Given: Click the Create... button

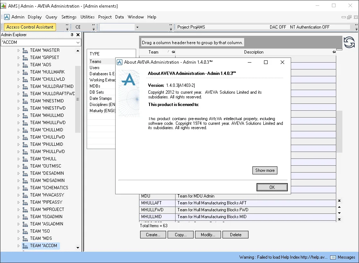Looking at the screenshot, I should pyautogui.click(x=153, y=235).
